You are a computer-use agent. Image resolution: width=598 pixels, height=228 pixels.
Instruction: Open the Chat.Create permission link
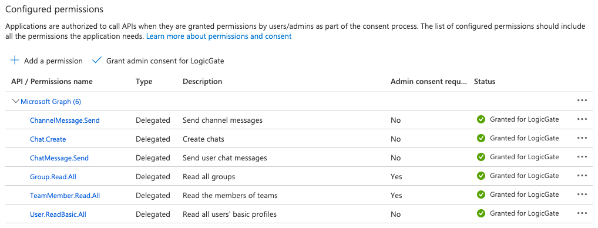tap(48, 139)
